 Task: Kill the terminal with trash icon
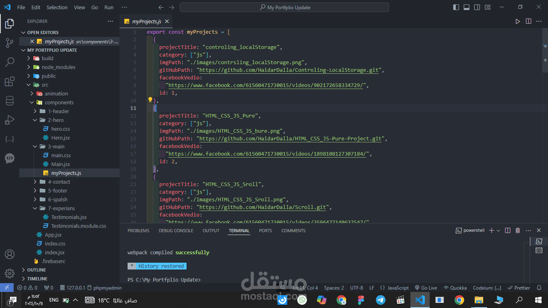[x=518, y=231]
